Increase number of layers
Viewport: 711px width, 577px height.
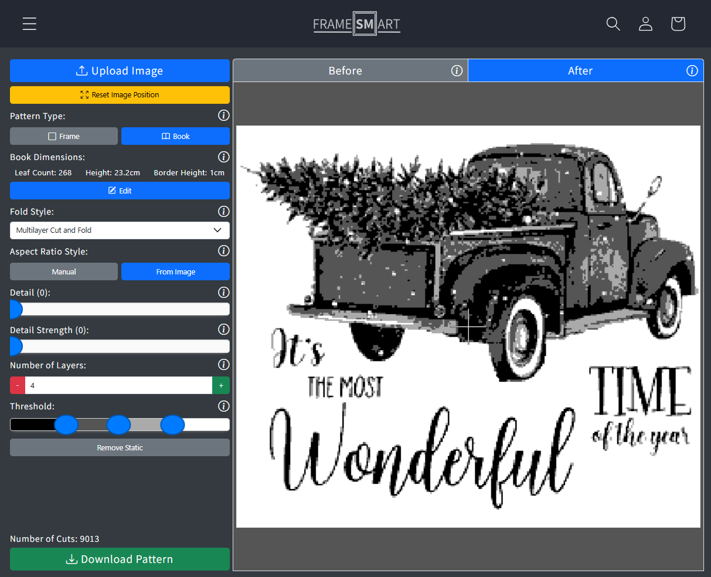point(221,385)
